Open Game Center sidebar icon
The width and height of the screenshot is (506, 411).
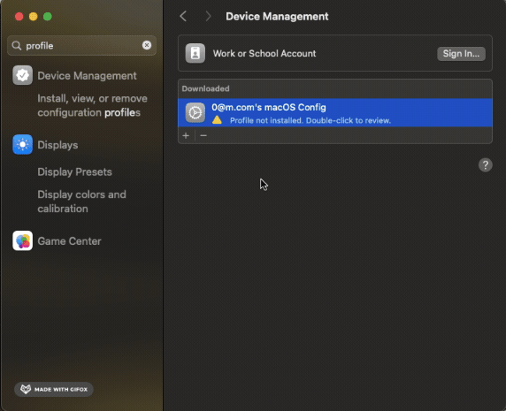click(x=22, y=240)
